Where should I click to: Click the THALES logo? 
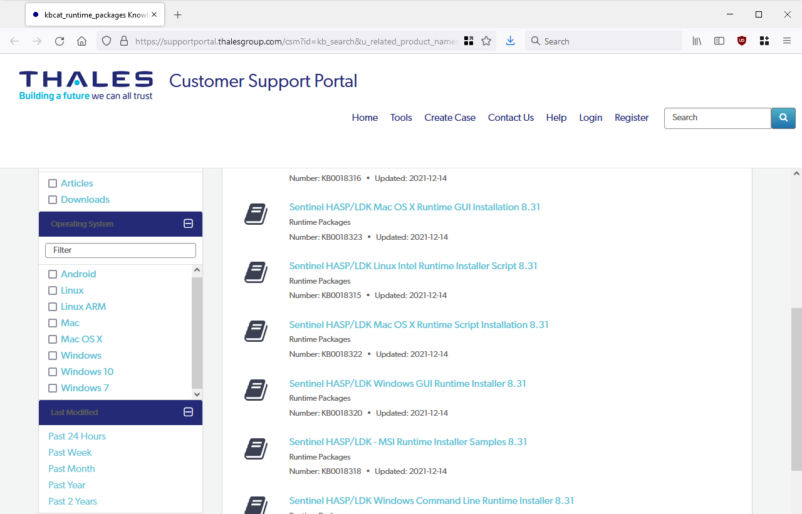point(86,85)
